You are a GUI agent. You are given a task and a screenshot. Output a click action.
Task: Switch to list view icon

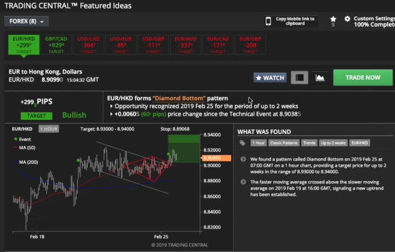click(300, 78)
